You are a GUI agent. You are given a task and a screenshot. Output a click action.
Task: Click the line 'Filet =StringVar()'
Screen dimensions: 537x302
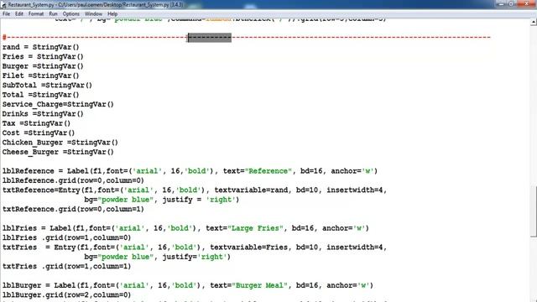(x=41, y=76)
